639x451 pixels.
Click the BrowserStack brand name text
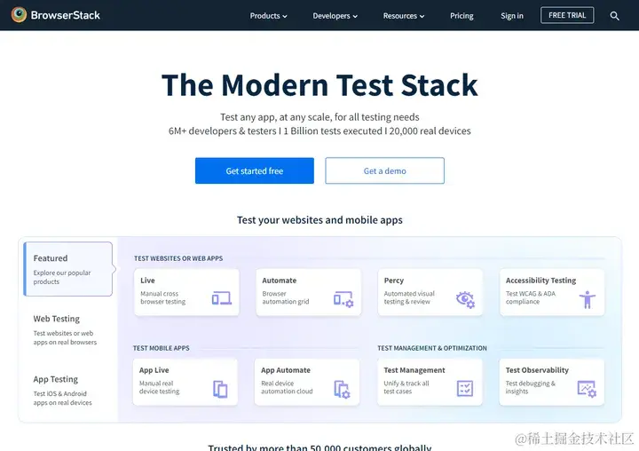click(65, 15)
